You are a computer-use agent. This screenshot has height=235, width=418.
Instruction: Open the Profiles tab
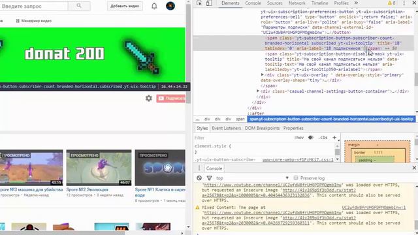pyautogui.click(x=341, y=3)
